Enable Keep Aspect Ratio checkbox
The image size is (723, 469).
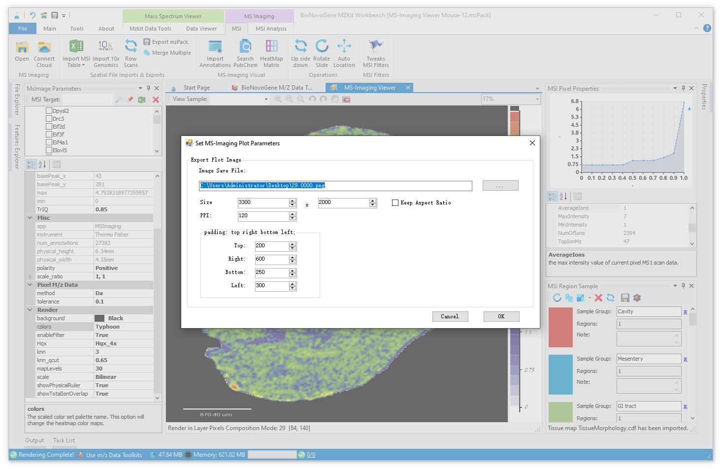tap(395, 202)
